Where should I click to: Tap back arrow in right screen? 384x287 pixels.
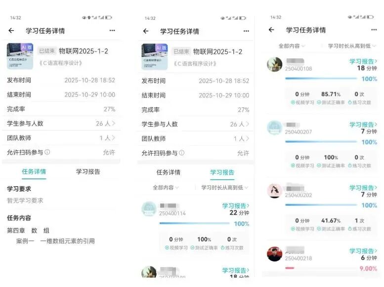(271, 30)
